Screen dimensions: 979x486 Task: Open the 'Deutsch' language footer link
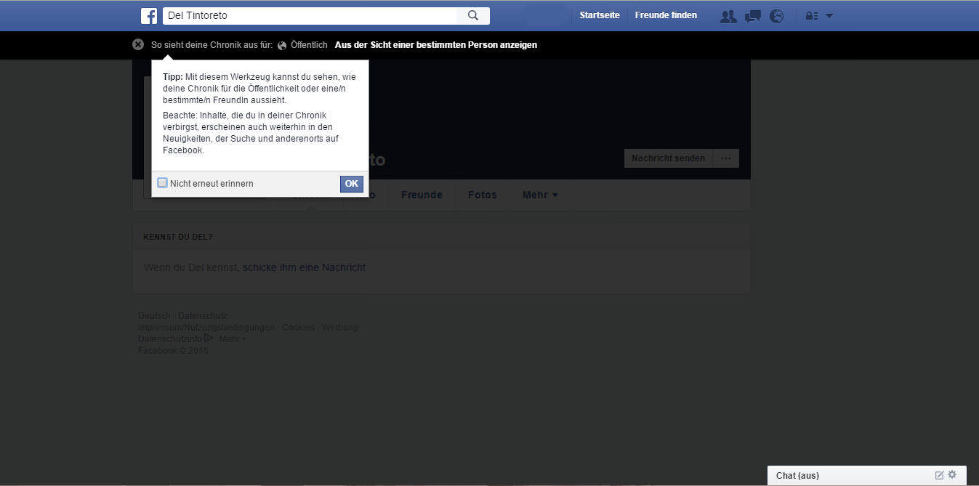(x=154, y=316)
